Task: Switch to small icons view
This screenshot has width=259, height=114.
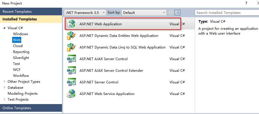Action: click(171, 12)
